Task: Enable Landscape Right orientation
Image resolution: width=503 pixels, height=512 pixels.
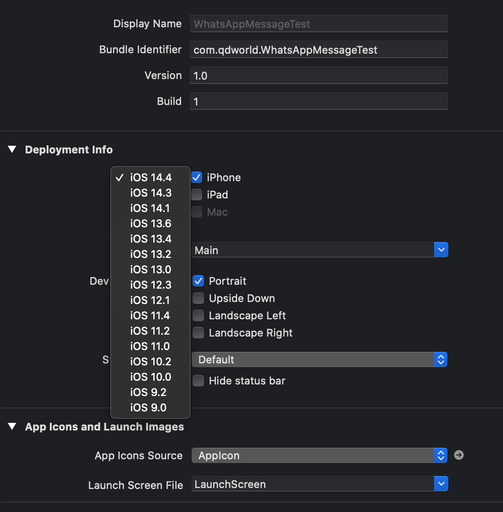Action: click(x=198, y=333)
